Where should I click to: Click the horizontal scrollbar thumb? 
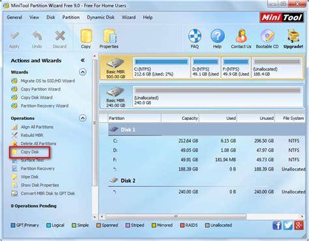pos(176,216)
